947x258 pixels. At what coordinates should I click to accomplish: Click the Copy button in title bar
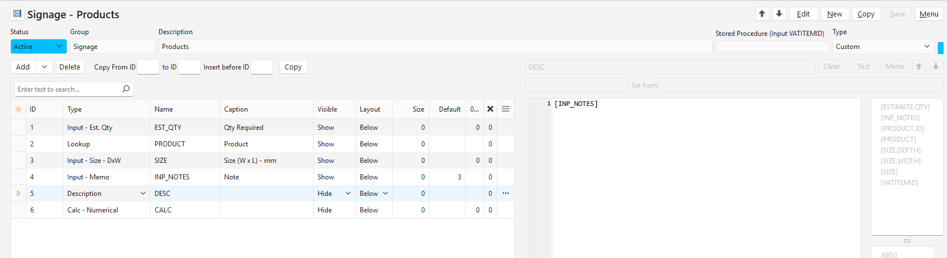(866, 14)
